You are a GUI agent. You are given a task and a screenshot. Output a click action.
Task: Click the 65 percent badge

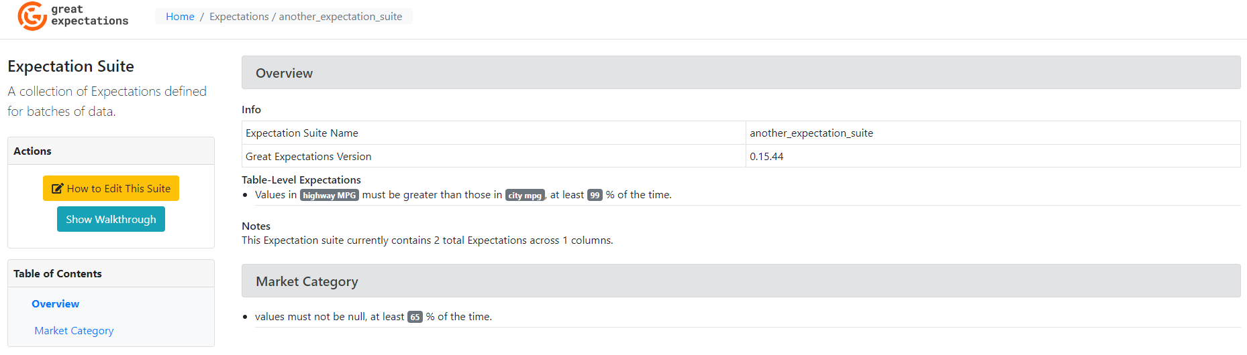click(x=415, y=317)
